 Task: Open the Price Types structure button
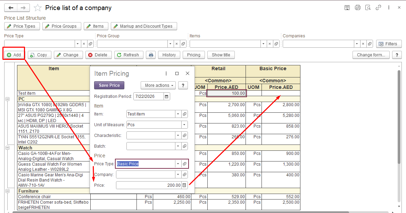22,26
